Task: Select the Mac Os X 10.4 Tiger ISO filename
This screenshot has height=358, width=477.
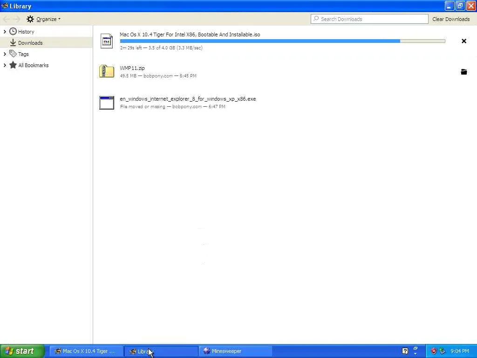Action: point(190,34)
